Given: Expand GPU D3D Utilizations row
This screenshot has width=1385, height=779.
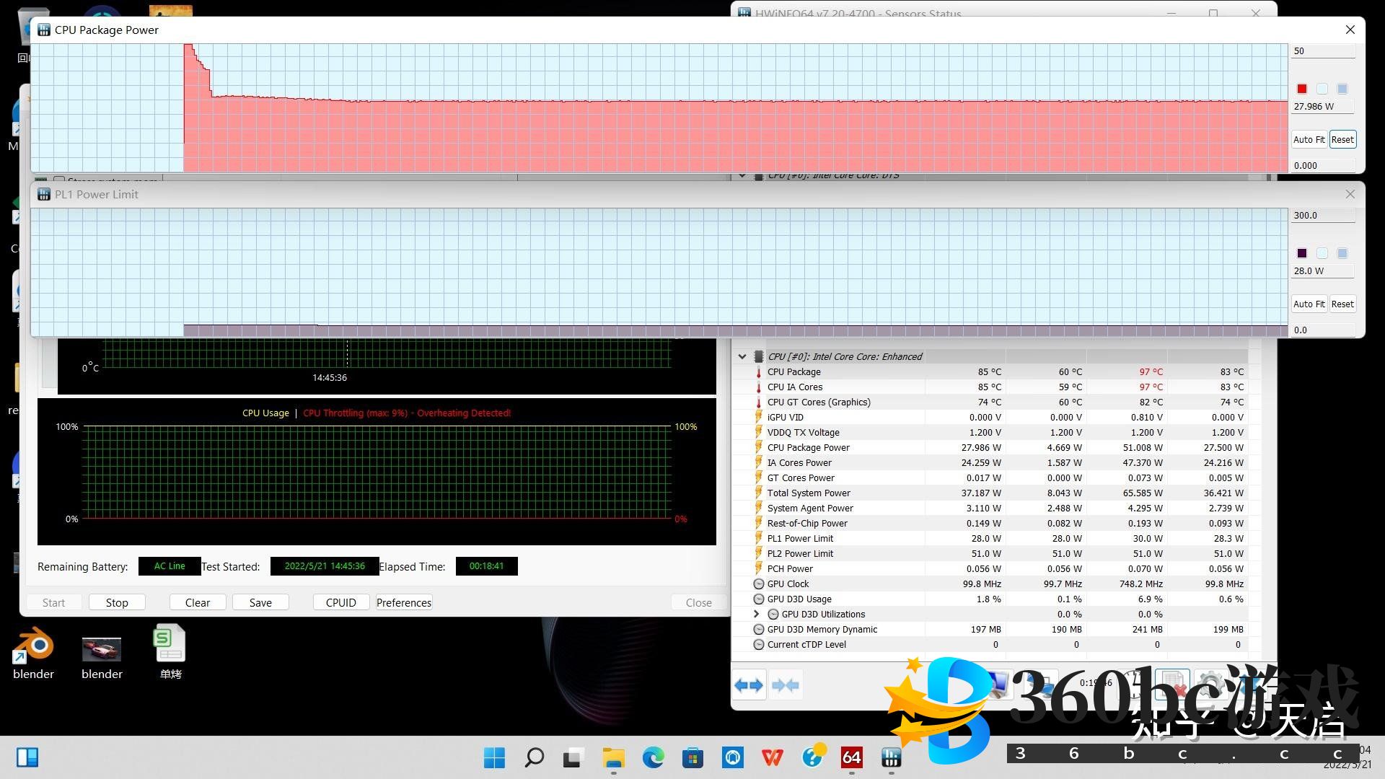Looking at the screenshot, I should click(x=756, y=614).
